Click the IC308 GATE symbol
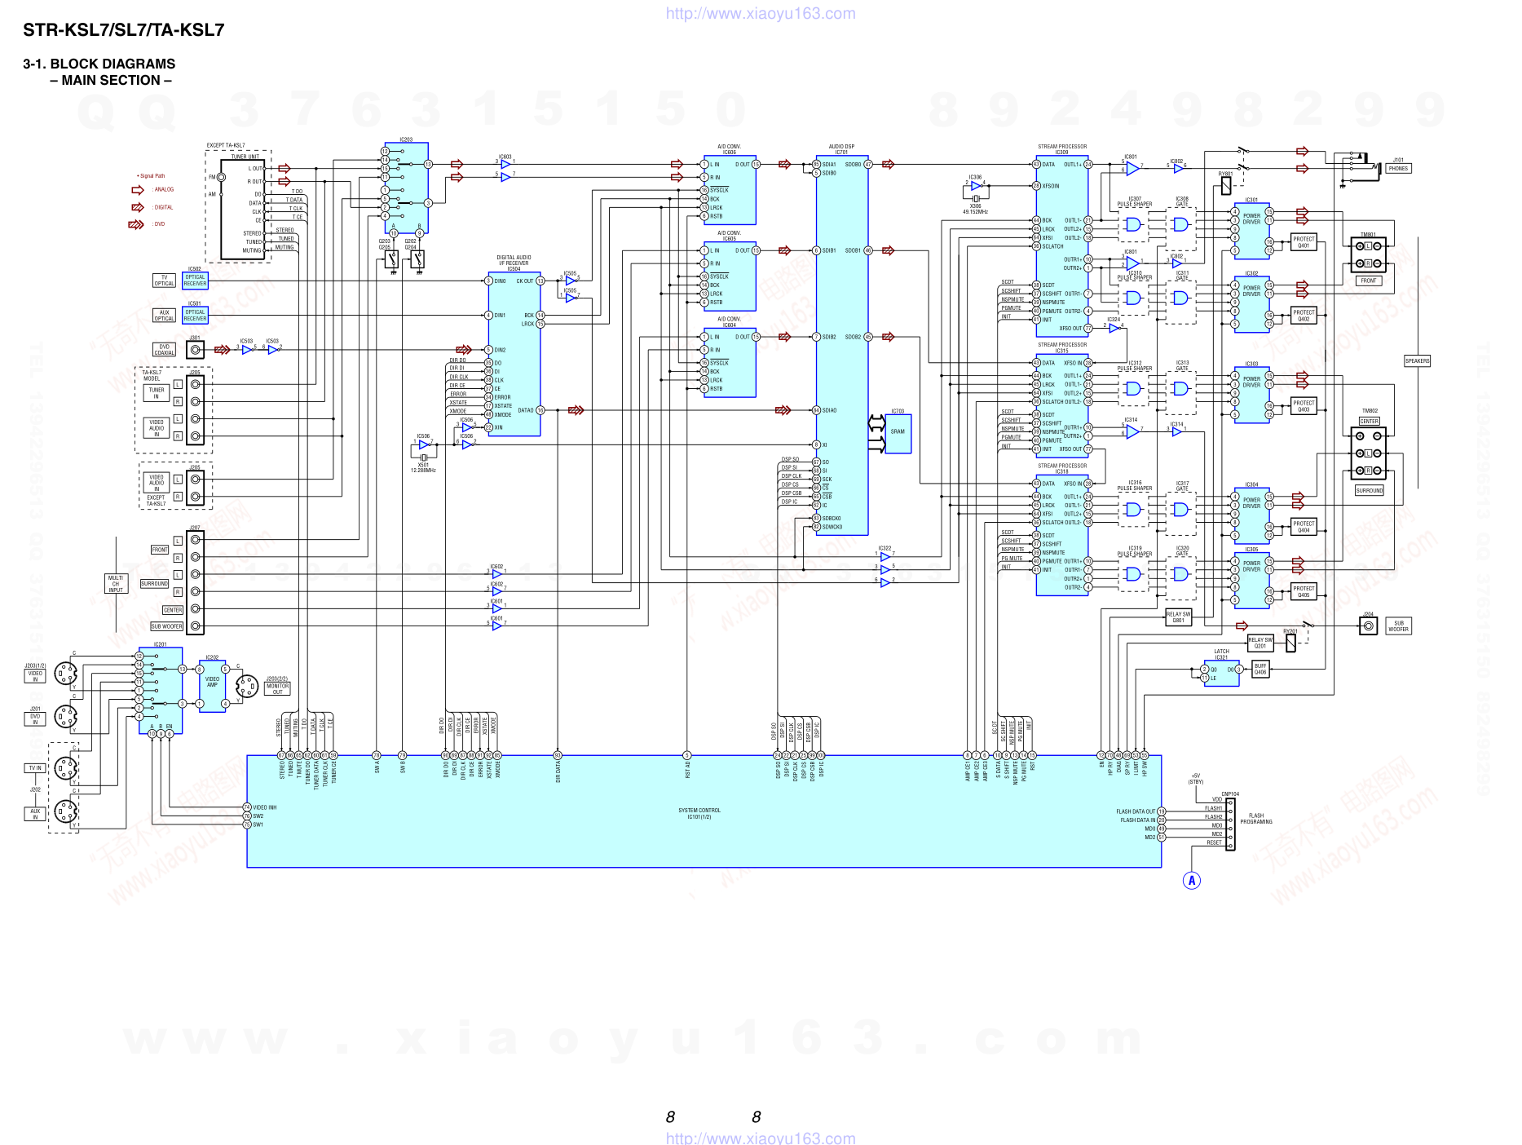The width and height of the screenshot is (1522, 1145). [1180, 224]
